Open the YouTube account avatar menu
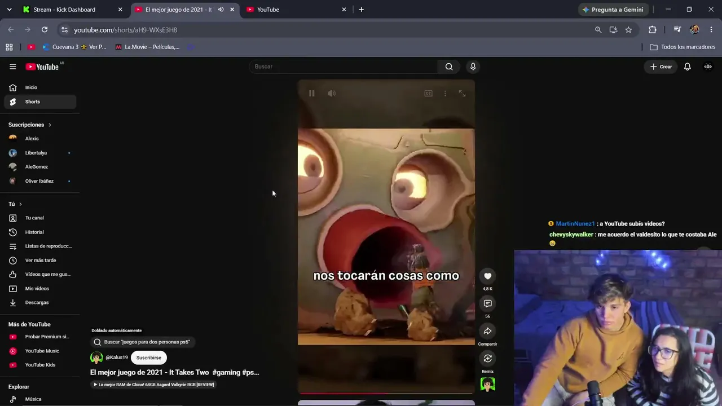The width and height of the screenshot is (722, 406). click(x=708, y=67)
